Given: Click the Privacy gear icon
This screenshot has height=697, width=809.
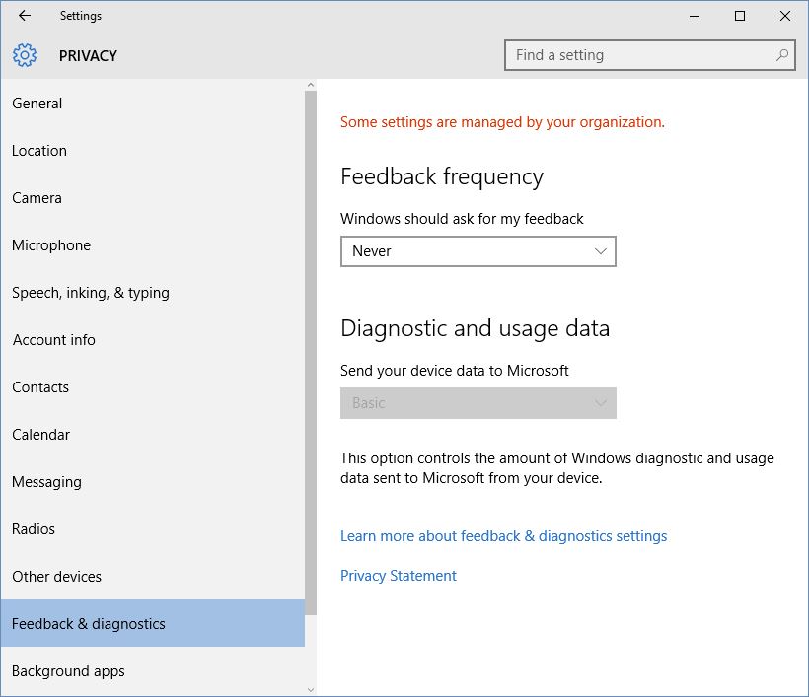Looking at the screenshot, I should tap(24, 55).
